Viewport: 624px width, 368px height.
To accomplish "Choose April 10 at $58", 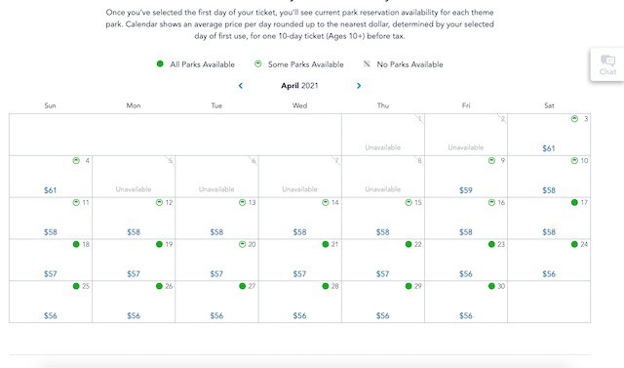I will (x=549, y=177).
